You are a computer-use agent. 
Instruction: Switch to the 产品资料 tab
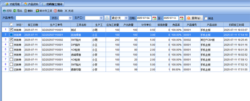coord(31,4)
